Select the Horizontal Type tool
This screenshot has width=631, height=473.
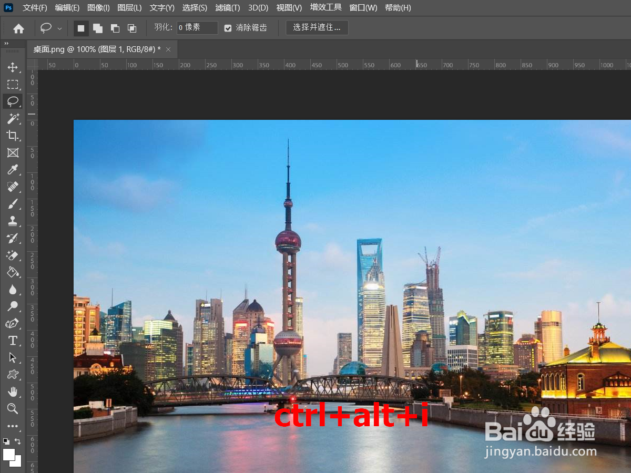[x=13, y=341]
